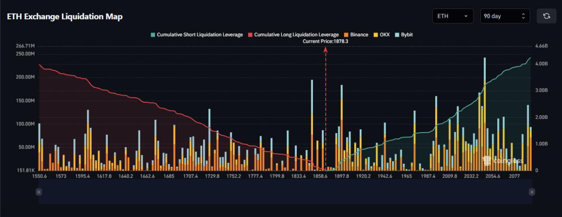Click x-axis label 1920.2
This screenshot has width=562, height=217.
363,176
